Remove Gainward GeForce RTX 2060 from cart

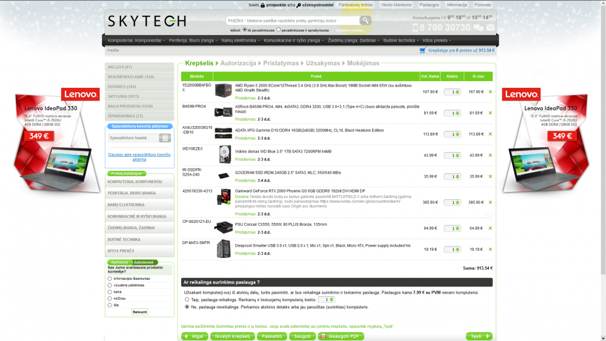[x=490, y=202]
